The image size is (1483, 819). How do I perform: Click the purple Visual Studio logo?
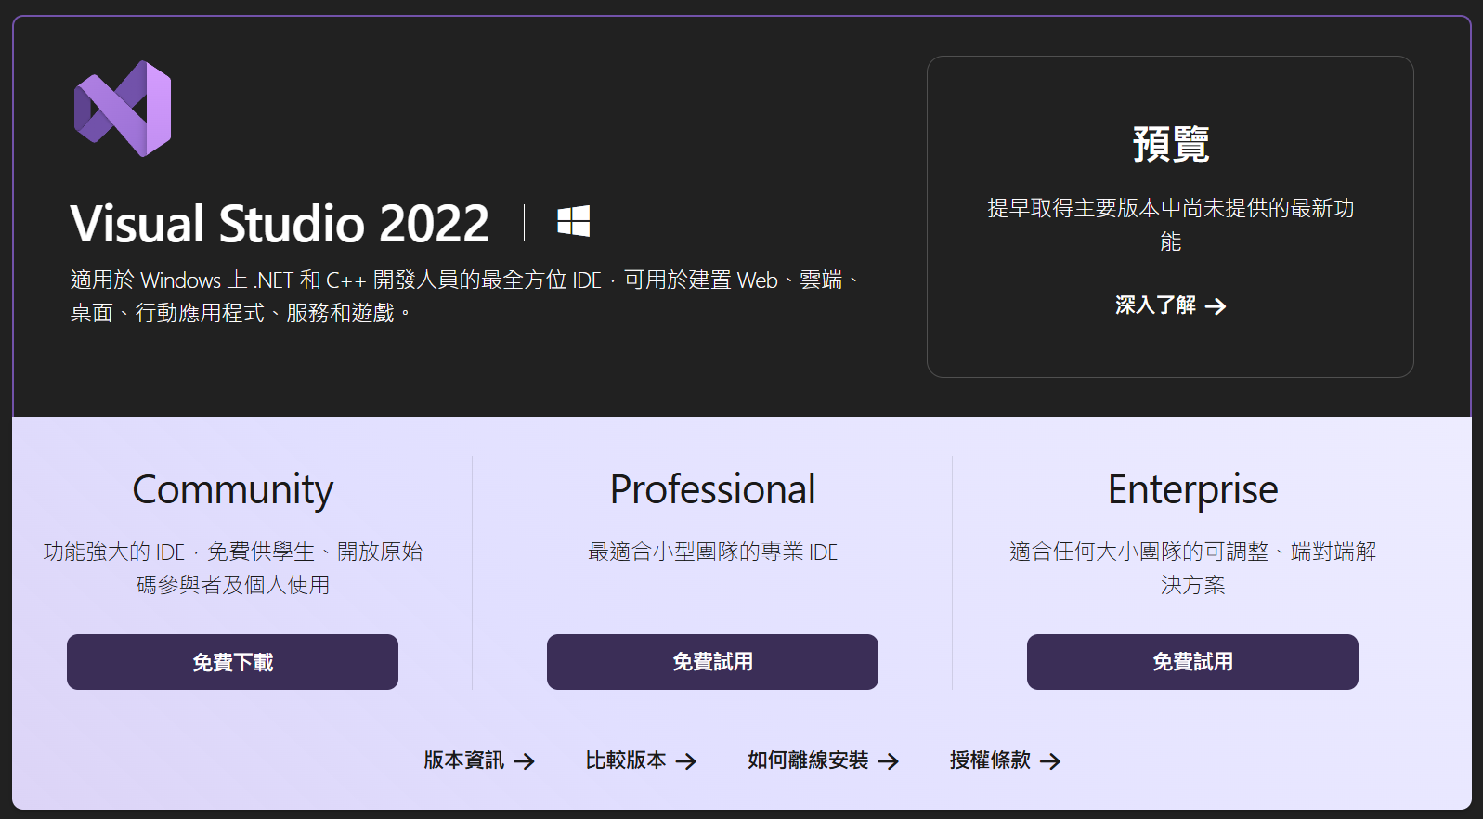(123, 109)
